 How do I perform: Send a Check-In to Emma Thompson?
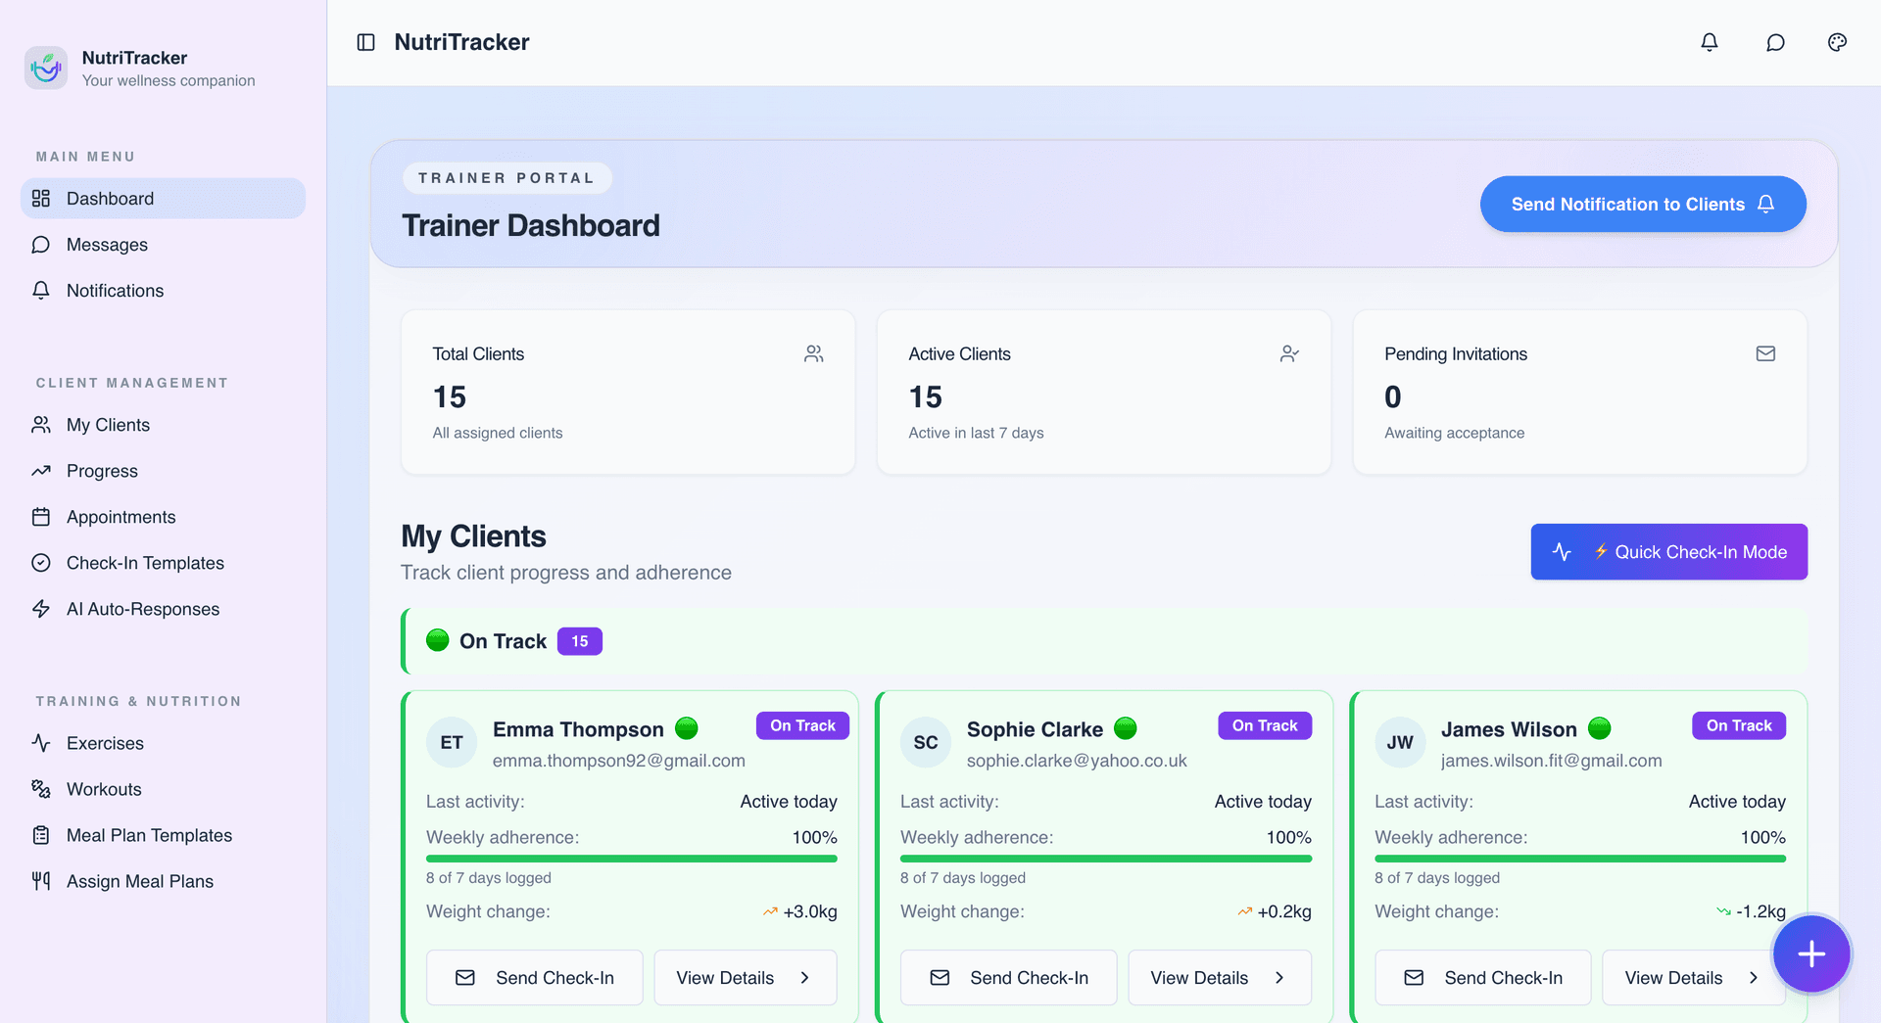[534, 977]
